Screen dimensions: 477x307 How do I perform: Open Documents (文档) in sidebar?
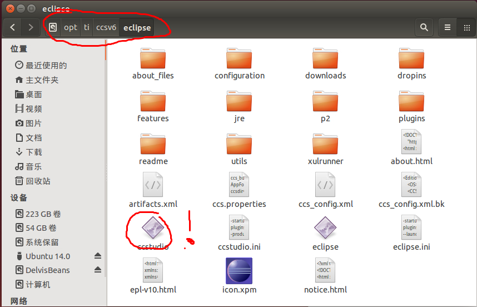pos(28,137)
